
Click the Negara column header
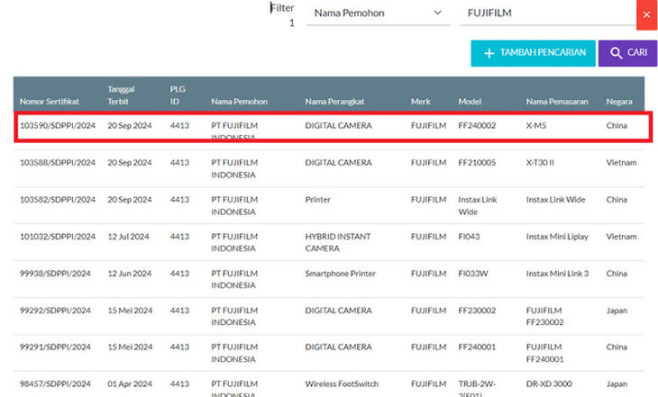coord(619,102)
